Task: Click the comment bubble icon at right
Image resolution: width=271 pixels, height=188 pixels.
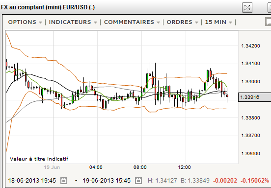Action: tap(268, 22)
